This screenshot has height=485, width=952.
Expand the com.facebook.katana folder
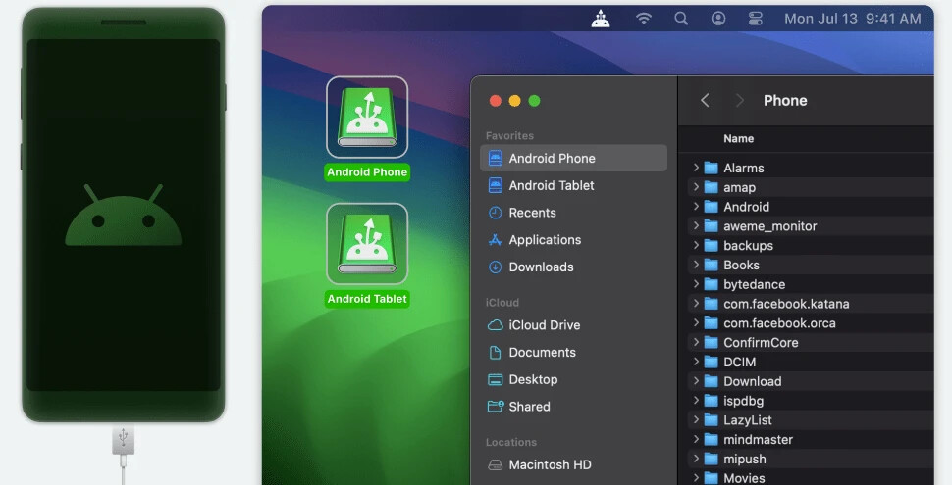(x=695, y=304)
